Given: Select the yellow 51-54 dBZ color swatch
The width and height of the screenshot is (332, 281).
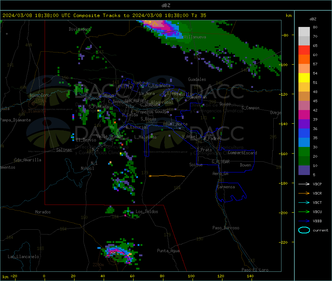Looking at the screenshot, I should 304,78.
